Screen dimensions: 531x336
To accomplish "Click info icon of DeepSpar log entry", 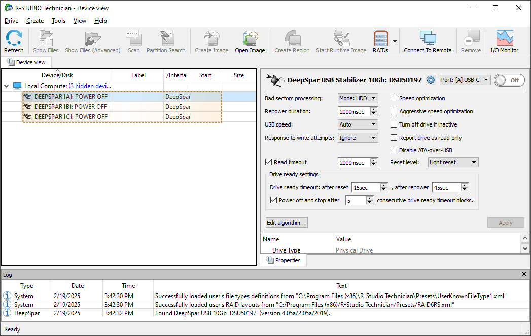I will click(7, 313).
